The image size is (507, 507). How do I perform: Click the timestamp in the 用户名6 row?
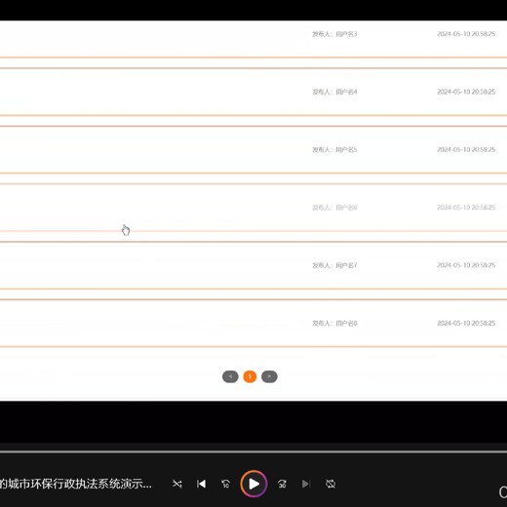point(466,208)
